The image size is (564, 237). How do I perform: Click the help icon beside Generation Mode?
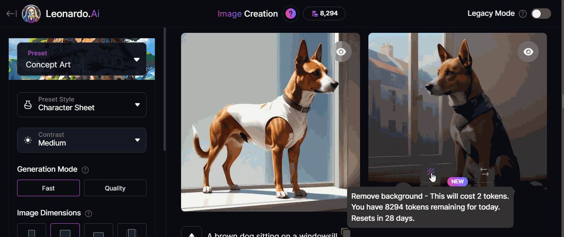pyautogui.click(x=85, y=170)
